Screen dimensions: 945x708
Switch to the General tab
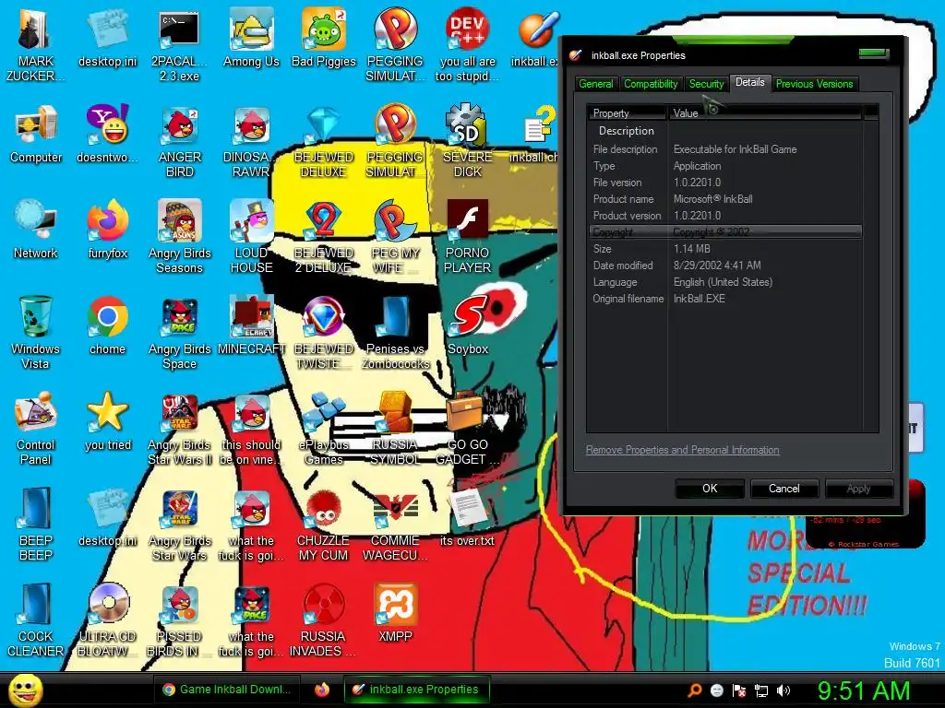pyautogui.click(x=596, y=84)
